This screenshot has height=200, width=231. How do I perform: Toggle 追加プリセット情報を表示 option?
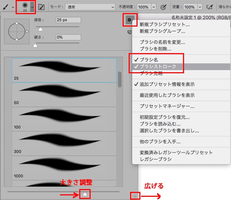click(181, 84)
